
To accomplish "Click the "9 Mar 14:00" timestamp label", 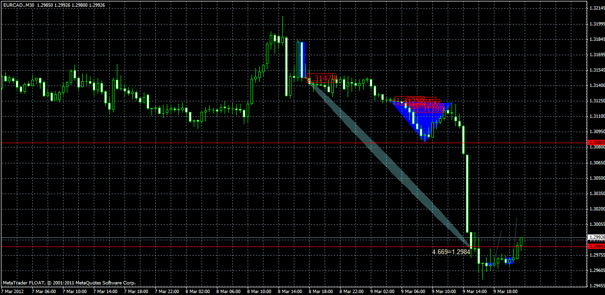I will click(476, 291).
